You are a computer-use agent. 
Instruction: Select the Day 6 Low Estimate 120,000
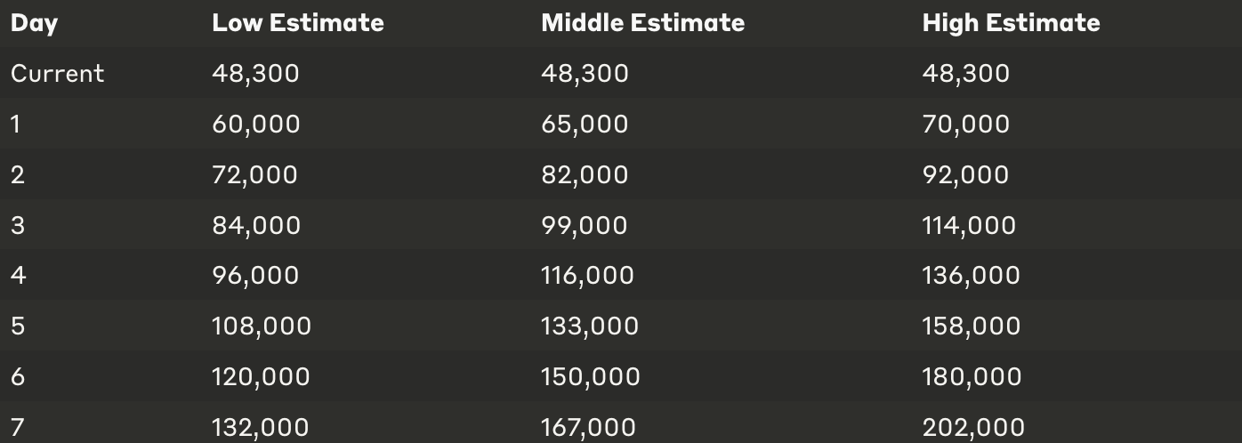[261, 377]
